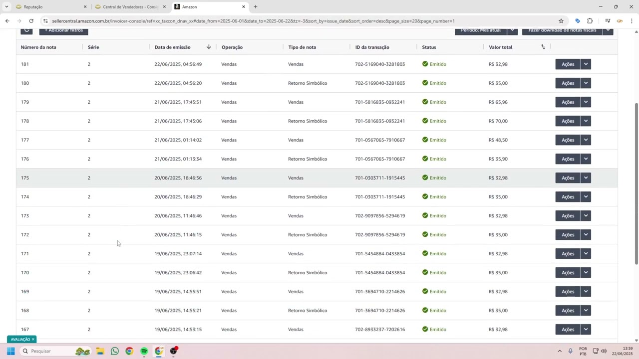Click the Tipo de nota column header
Image resolution: width=639 pixels, height=359 pixels.
(x=302, y=47)
